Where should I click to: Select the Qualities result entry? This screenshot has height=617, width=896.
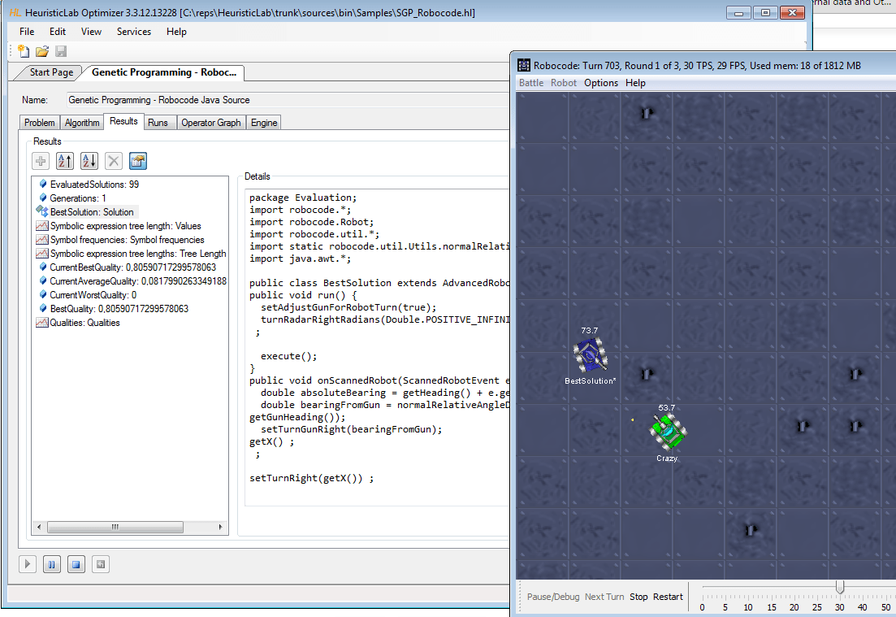tap(84, 323)
